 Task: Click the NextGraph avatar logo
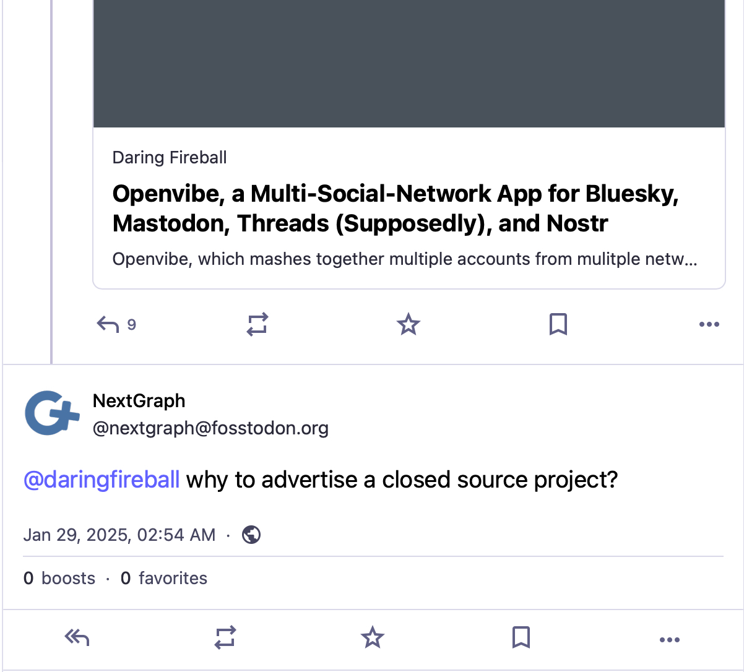coord(52,413)
